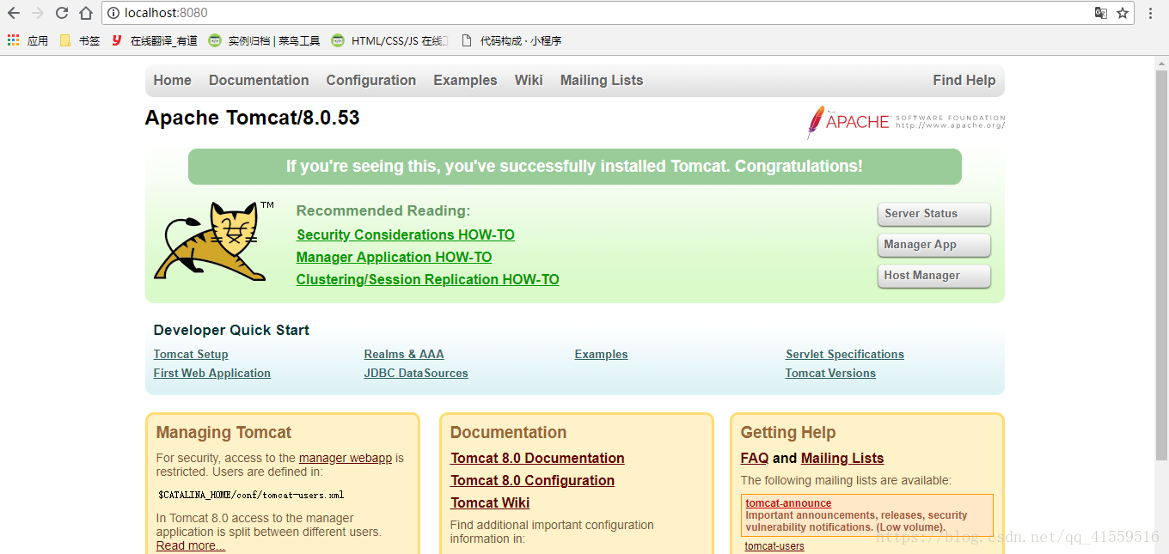The image size is (1169, 554).
Task: Click the Developer Quick Start heading
Action: [x=231, y=331]
